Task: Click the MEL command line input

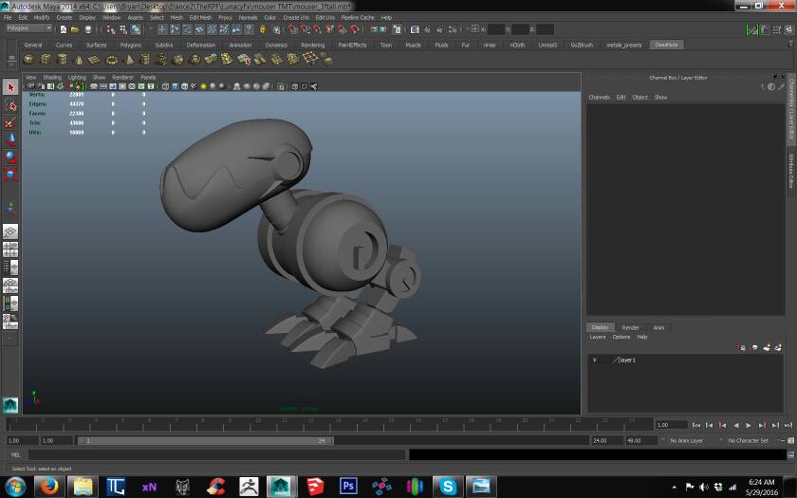Action: [x=217, y=454]
